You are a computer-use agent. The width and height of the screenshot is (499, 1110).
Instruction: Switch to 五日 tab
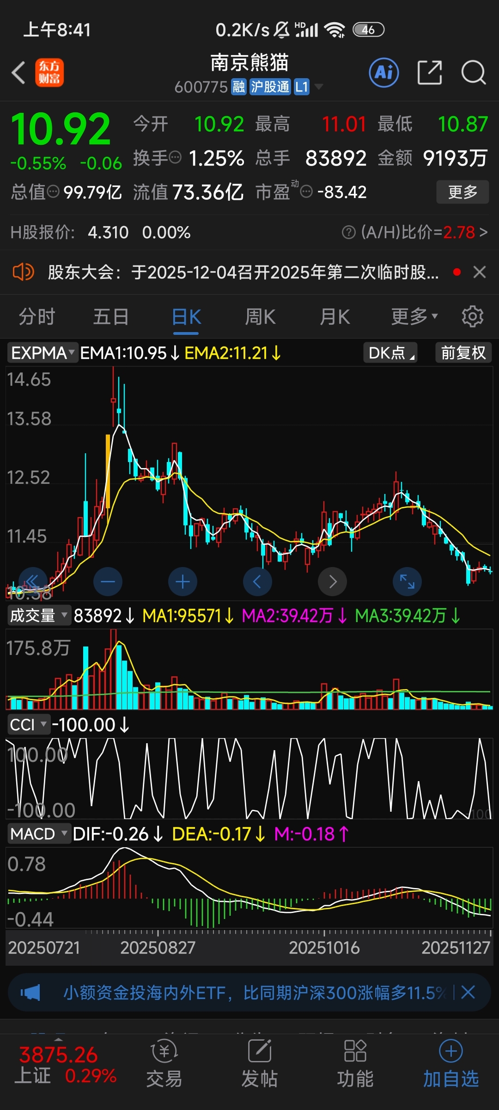pos(111,316)
